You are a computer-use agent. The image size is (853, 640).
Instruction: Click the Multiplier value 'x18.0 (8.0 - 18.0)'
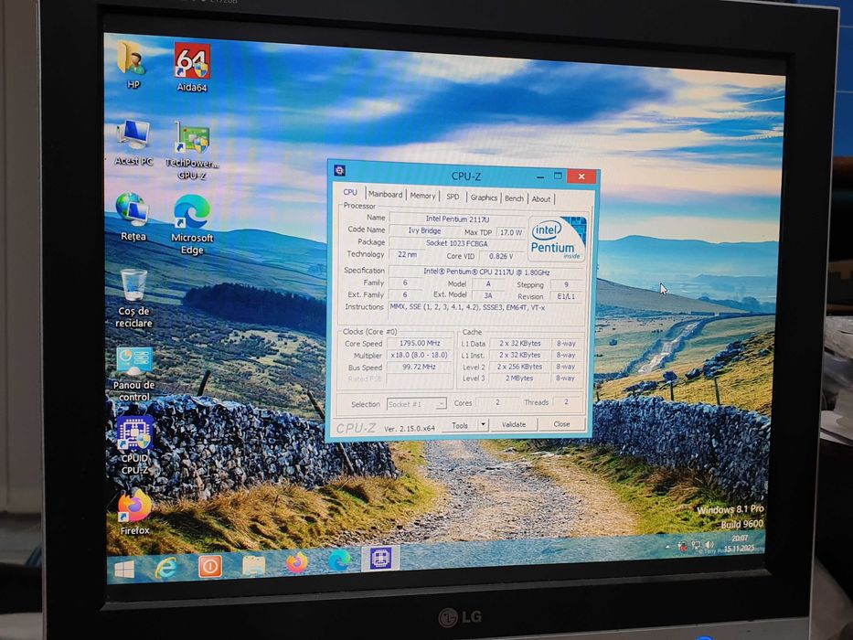tap(419, 355)
